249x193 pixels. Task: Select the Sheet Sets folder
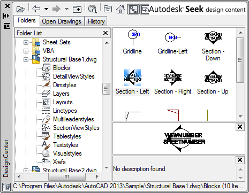(x=56, y=42)
